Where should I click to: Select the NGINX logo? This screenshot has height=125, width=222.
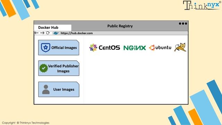[135, 48]
